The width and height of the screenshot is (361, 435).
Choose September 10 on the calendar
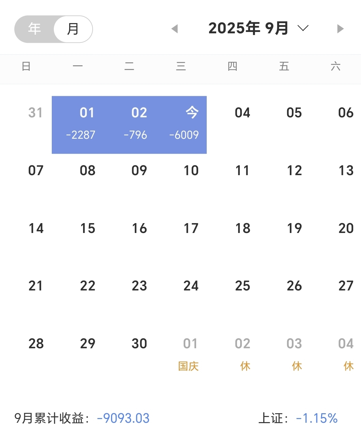[x=191, y=170]
